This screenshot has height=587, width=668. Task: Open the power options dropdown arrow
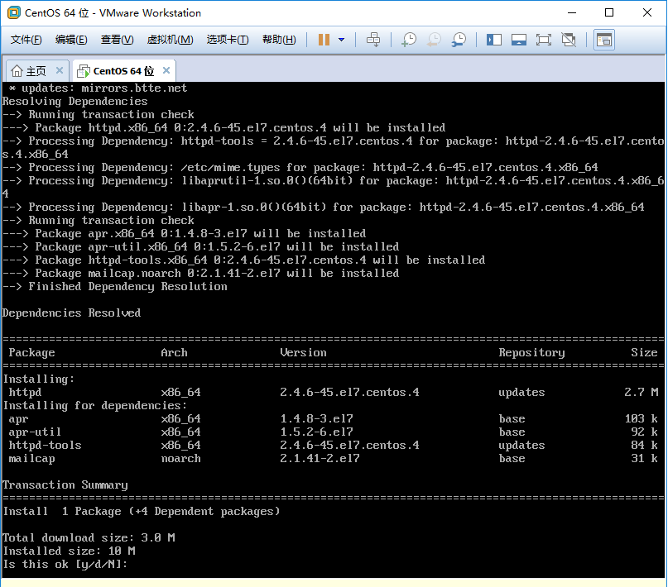[x=341, y=40]
